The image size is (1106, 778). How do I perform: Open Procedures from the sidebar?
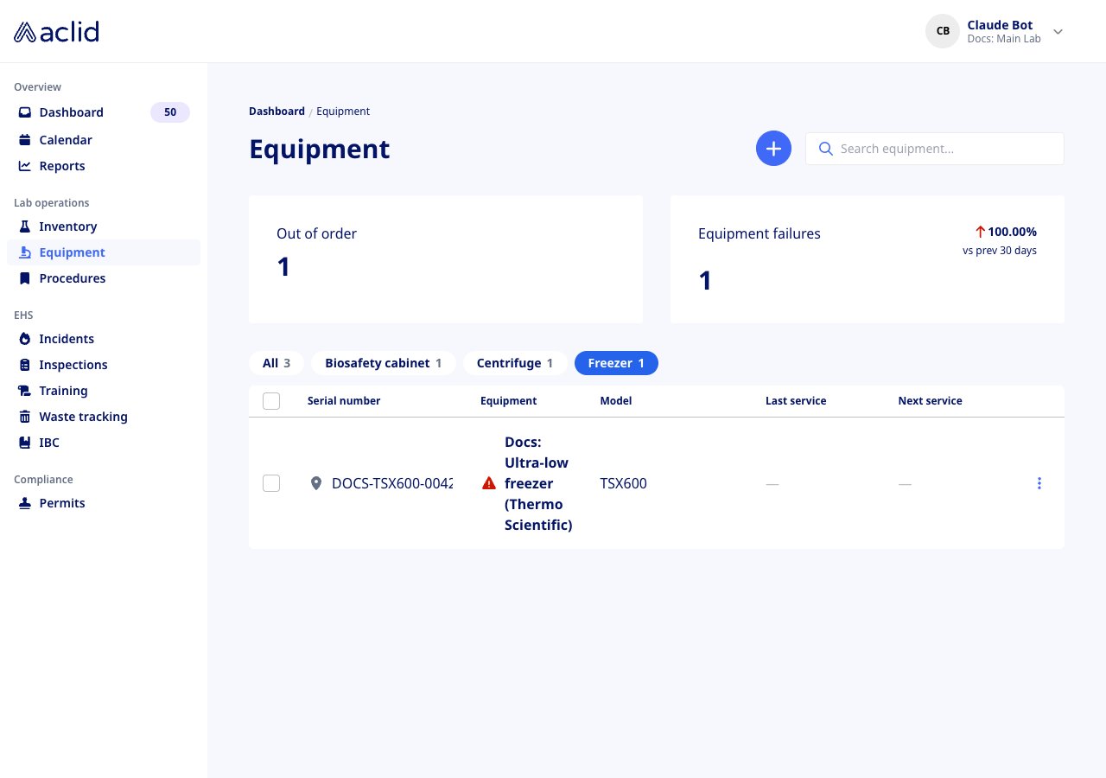[x=104, y=278]
